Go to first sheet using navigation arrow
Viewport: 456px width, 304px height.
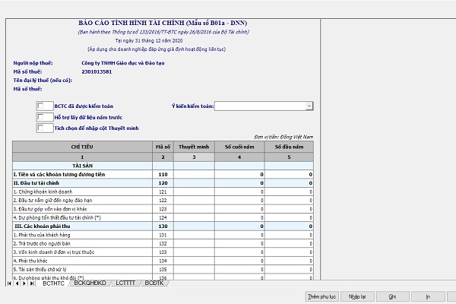coord(9,283)
